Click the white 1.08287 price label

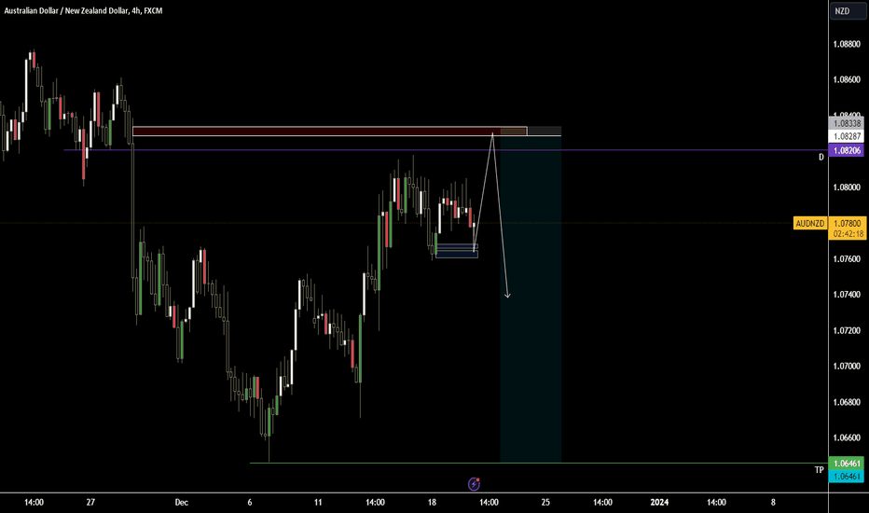(847, 136)
